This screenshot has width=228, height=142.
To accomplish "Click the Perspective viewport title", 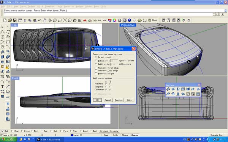I will (x=128, y=25).
